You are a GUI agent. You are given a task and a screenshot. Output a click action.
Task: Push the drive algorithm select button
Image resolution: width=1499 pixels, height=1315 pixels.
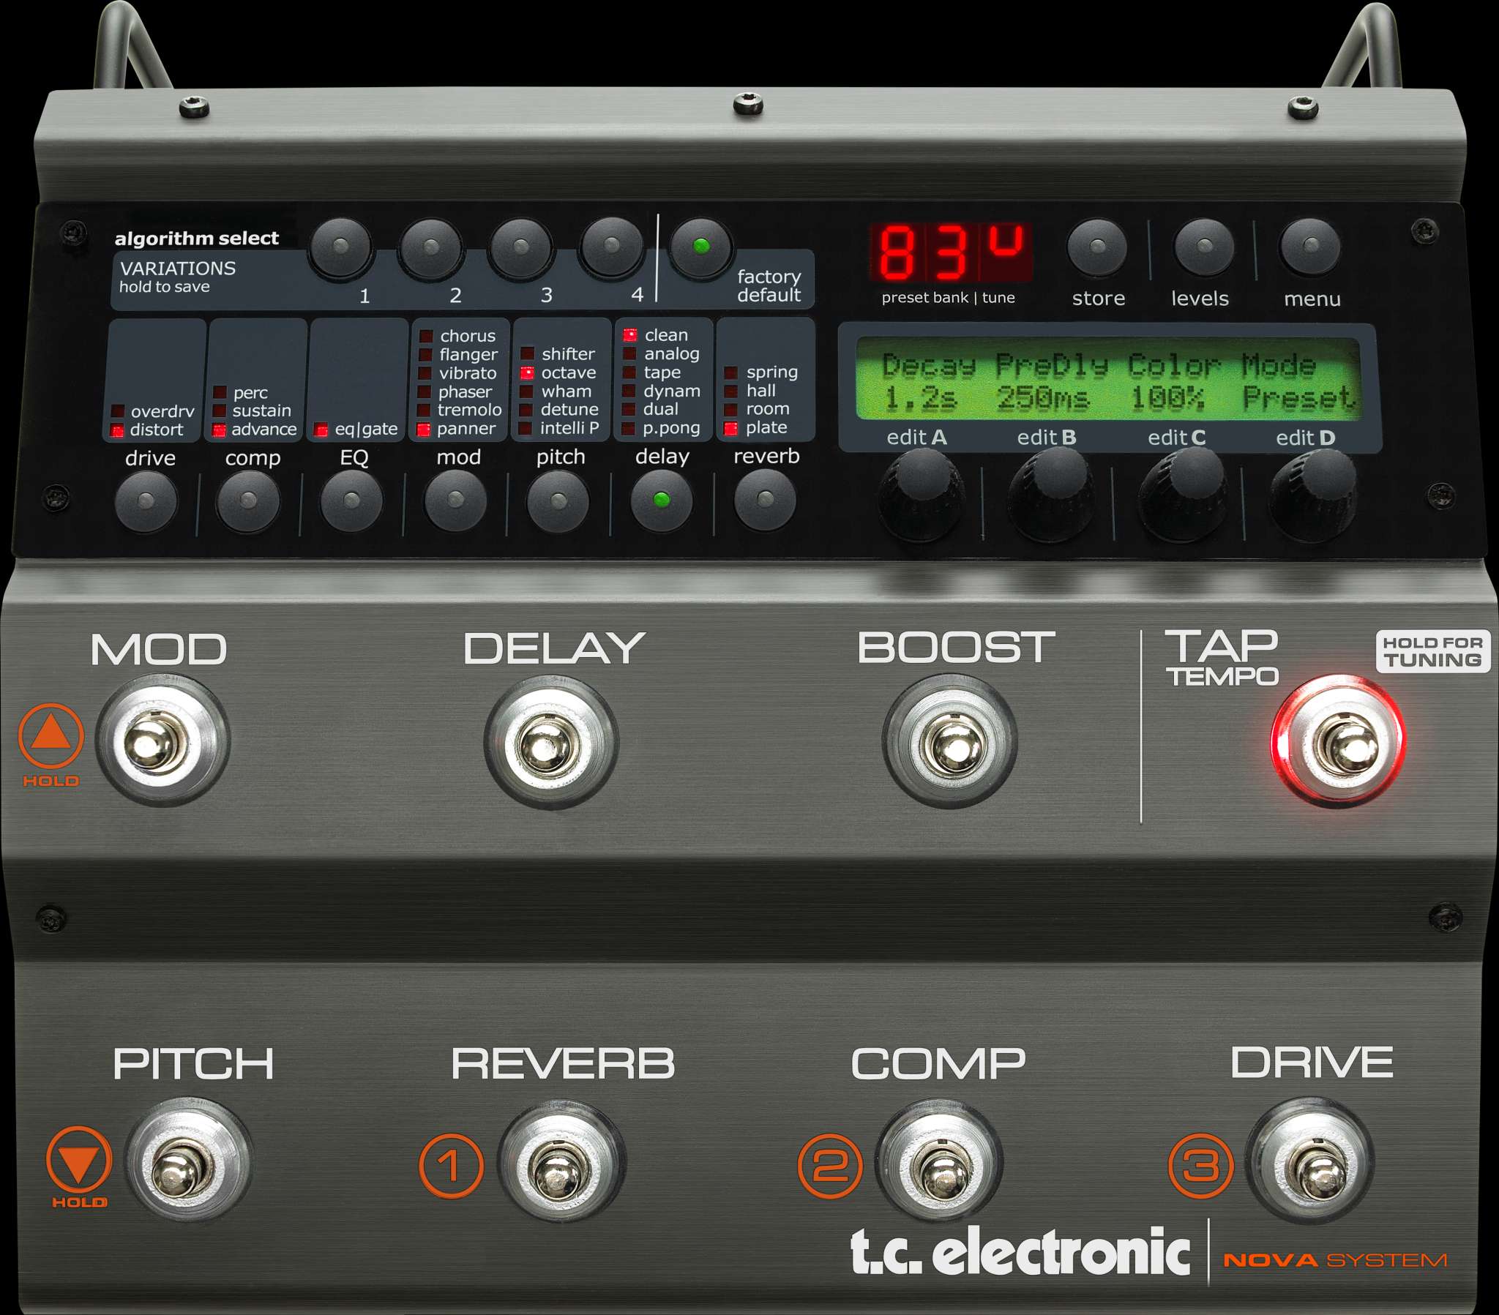[146, 501]
